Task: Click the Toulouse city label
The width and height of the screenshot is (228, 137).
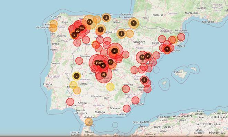Action: pyautogui.click(x=157, y=15)
